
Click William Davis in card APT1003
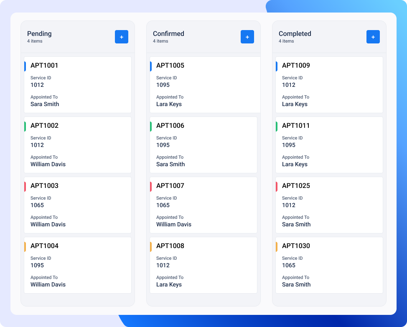(x=48, y=224)
